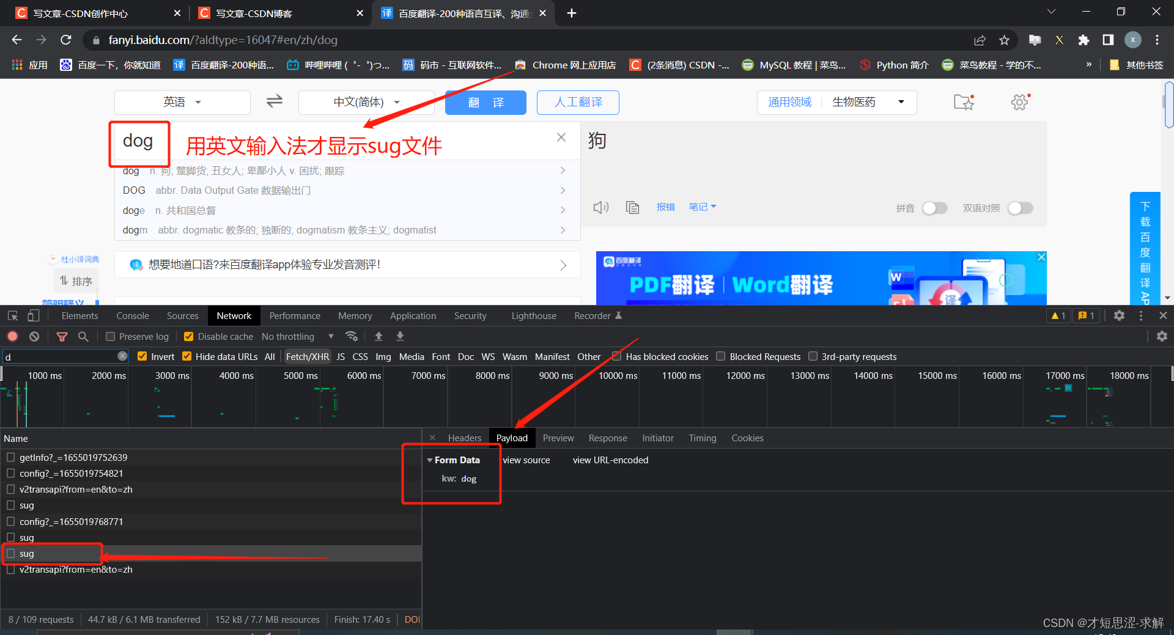Screen dimensions: 1174x635
Task: Click the 翻译 translate button
Action: point(485,103)
